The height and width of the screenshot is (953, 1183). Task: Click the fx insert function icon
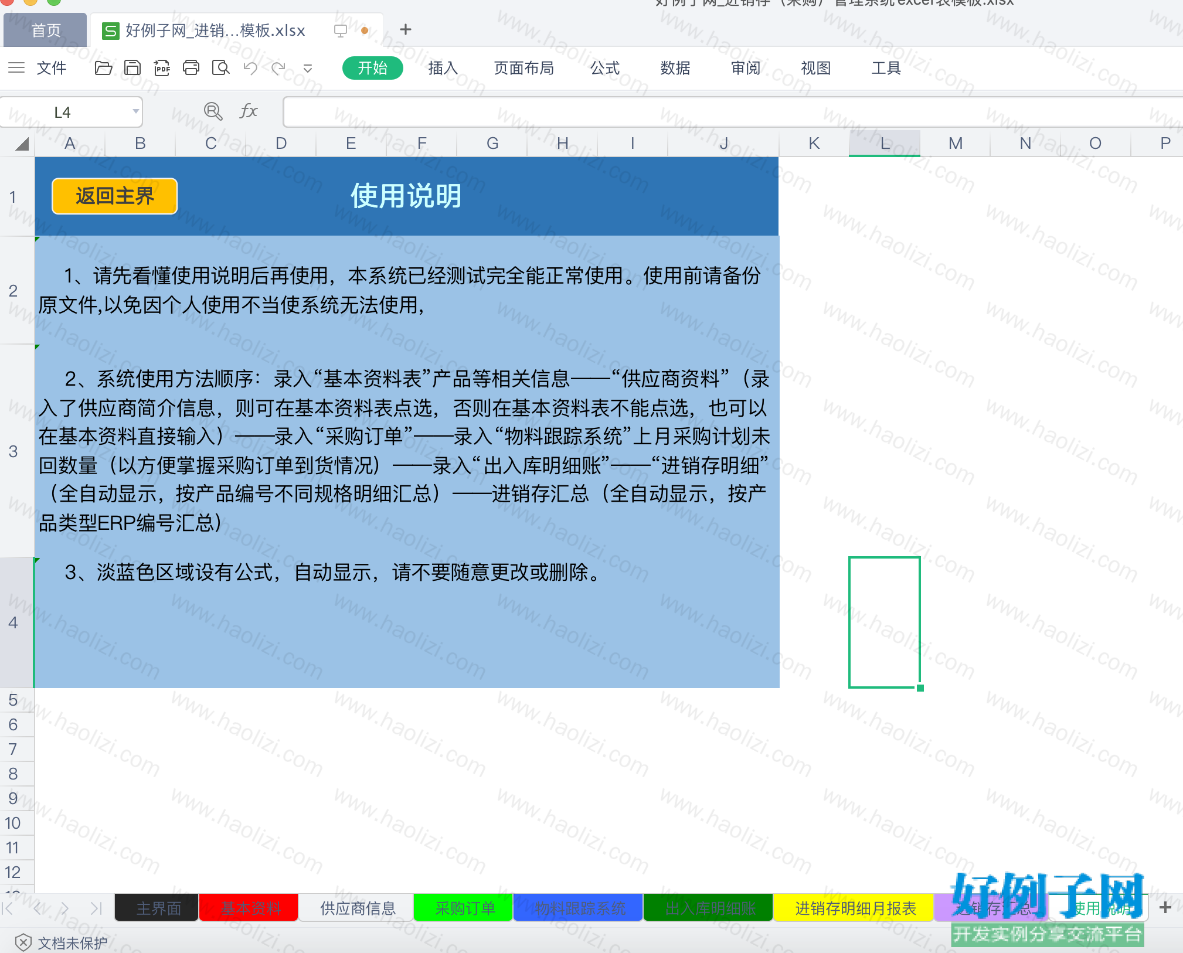(x=249, y=111)
